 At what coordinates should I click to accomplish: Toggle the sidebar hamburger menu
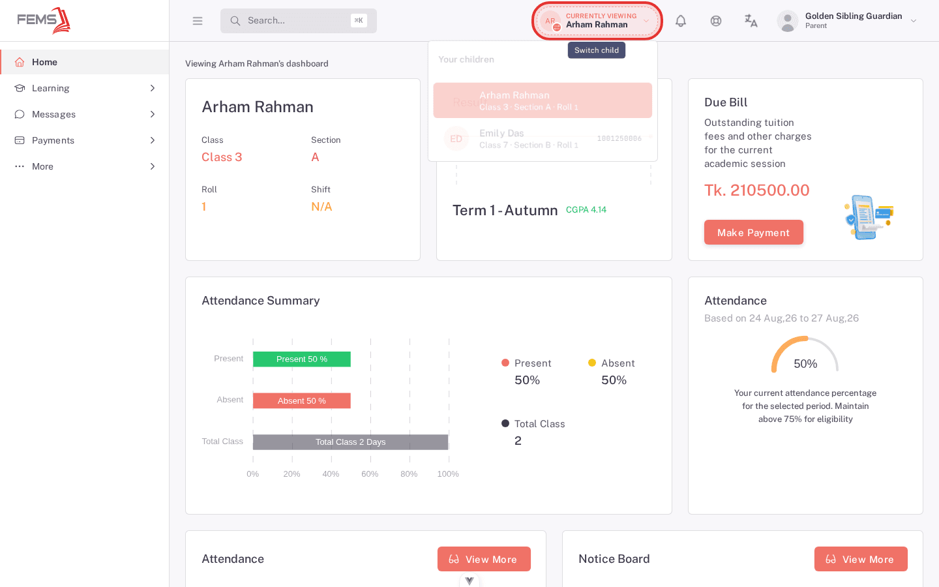pyautogui.click(x=198, y=21)
